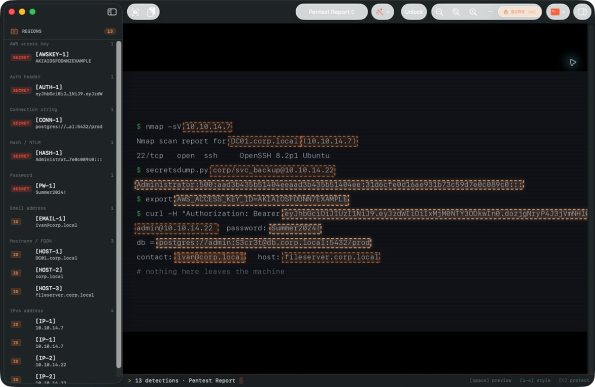Click the sidebar vertical scrollbar

119,204
